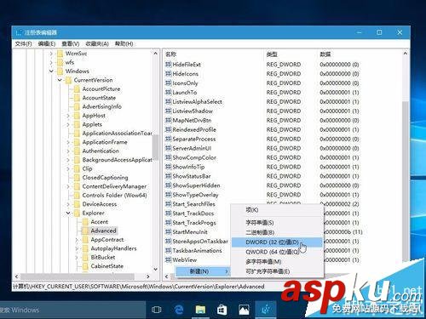Click the registry editor title bar icon
This screenshot has width=426, height=319.
pos(19,32)
